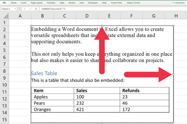This screenshot has width=187, height=124.
Task: Select column G header
Action: click(154, 16)
